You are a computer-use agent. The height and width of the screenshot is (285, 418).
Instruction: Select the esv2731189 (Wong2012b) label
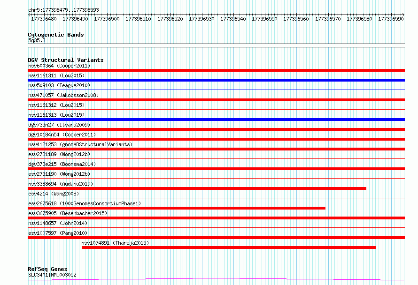click(59, 154)
